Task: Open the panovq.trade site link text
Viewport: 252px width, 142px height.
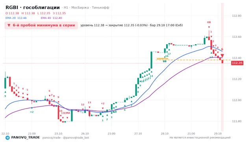Action: [x=52, y=138]
